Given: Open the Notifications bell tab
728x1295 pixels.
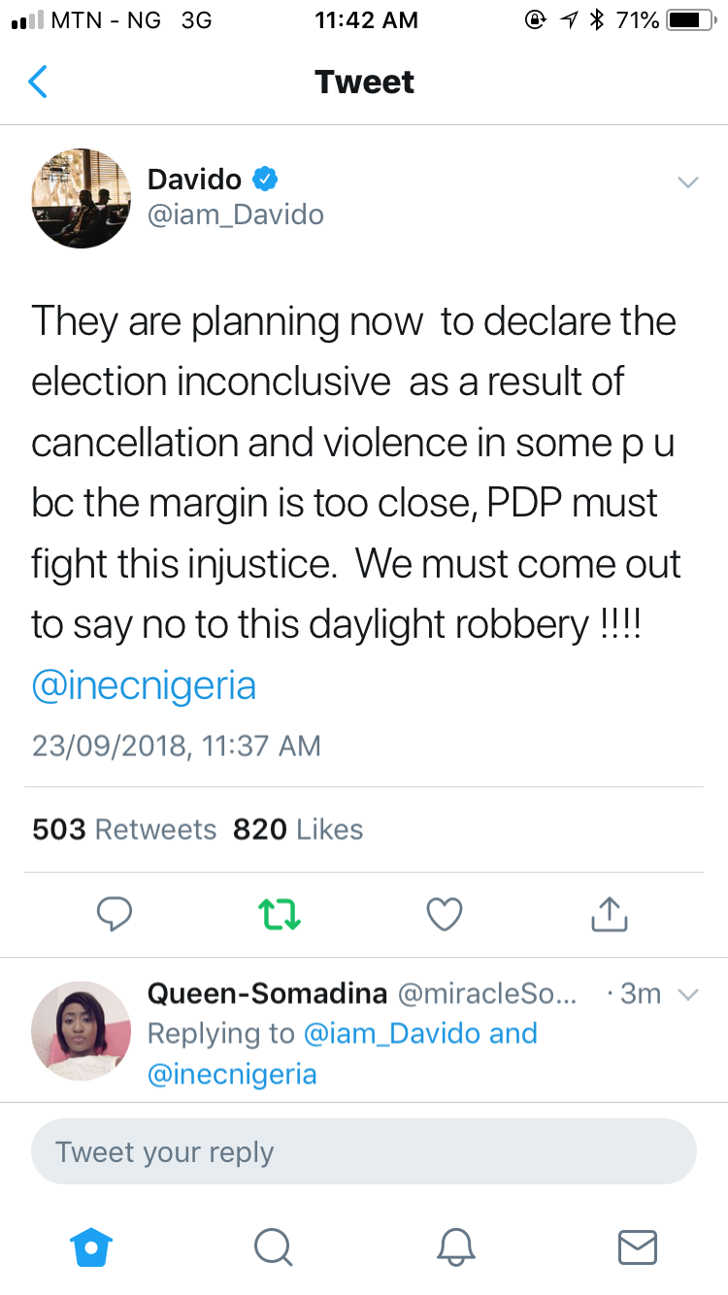Looking at the screenshot, I should coord(455,1246).
